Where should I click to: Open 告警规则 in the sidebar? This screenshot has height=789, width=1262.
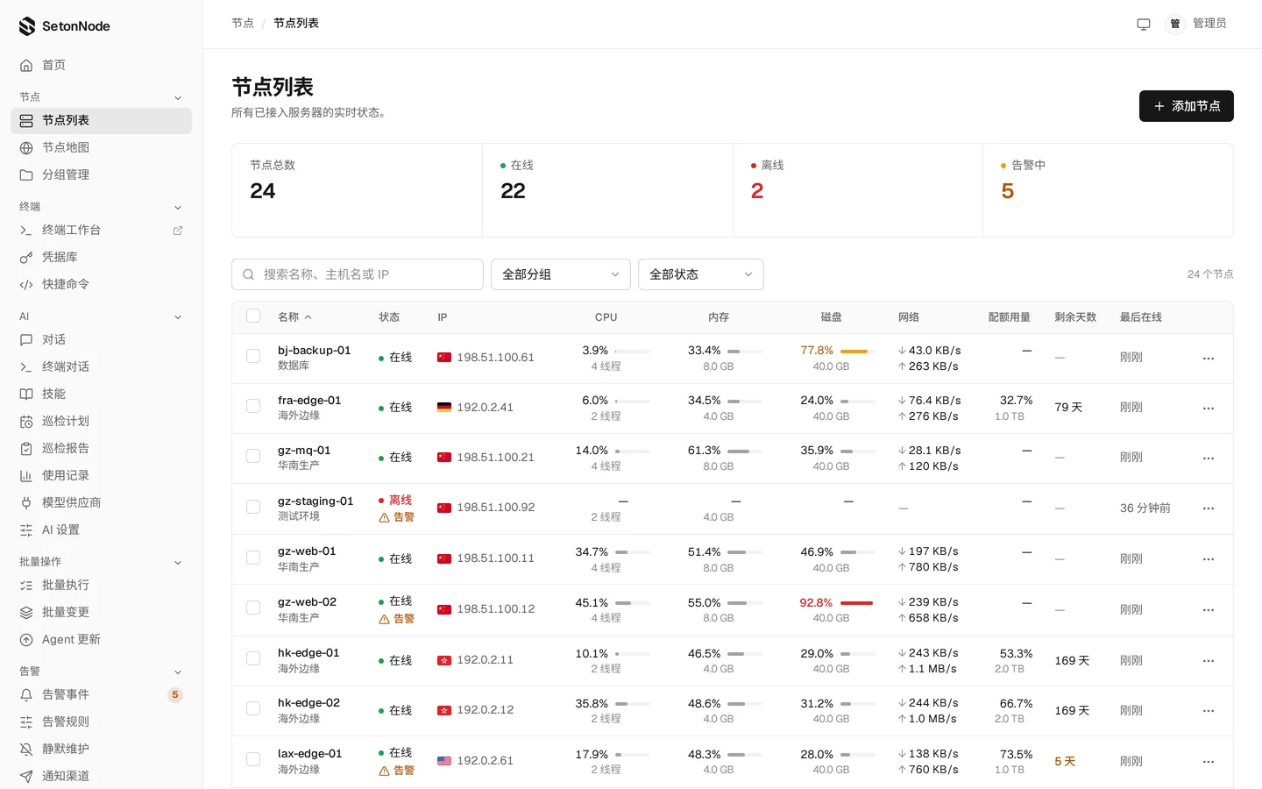coord(101,722)
